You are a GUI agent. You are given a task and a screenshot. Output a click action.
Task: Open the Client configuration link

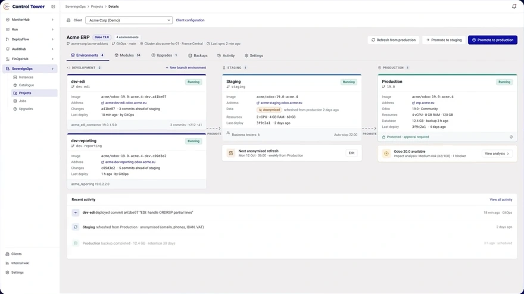pos(190,20)
